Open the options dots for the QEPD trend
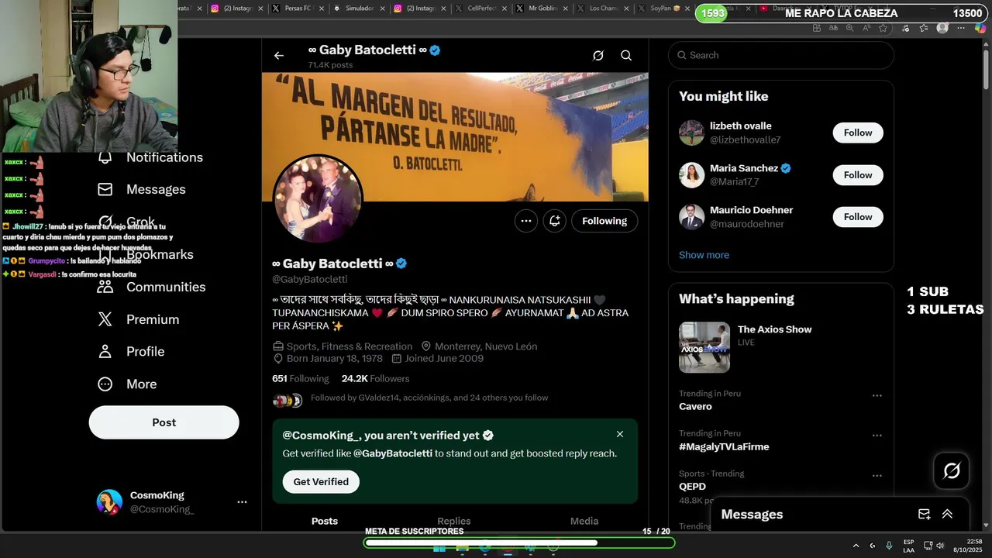Viewport: 992px width, 558px height. [877, 476]
